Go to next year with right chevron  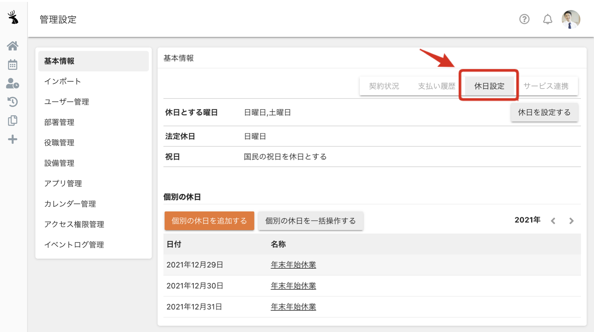point(571,221)
